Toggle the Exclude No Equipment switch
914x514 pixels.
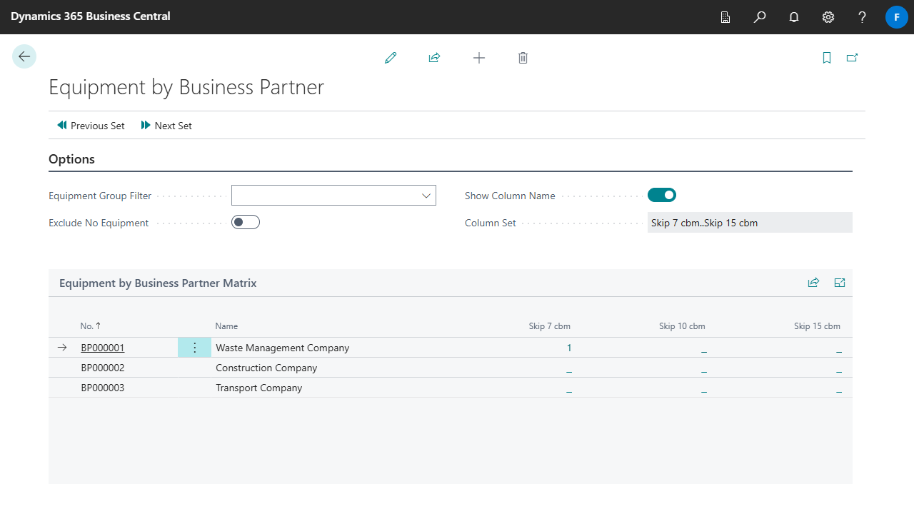(x=246, y=223)
